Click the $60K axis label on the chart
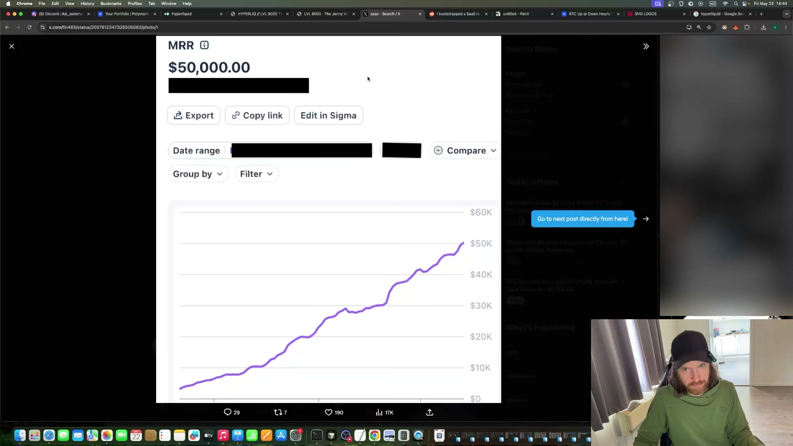This screenshot has height=446, width=793. 481,212
